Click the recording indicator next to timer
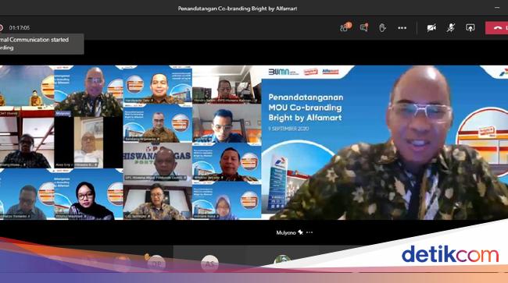Image resolution: width=508 pixels, height=283 pixels. click(2, 28)
